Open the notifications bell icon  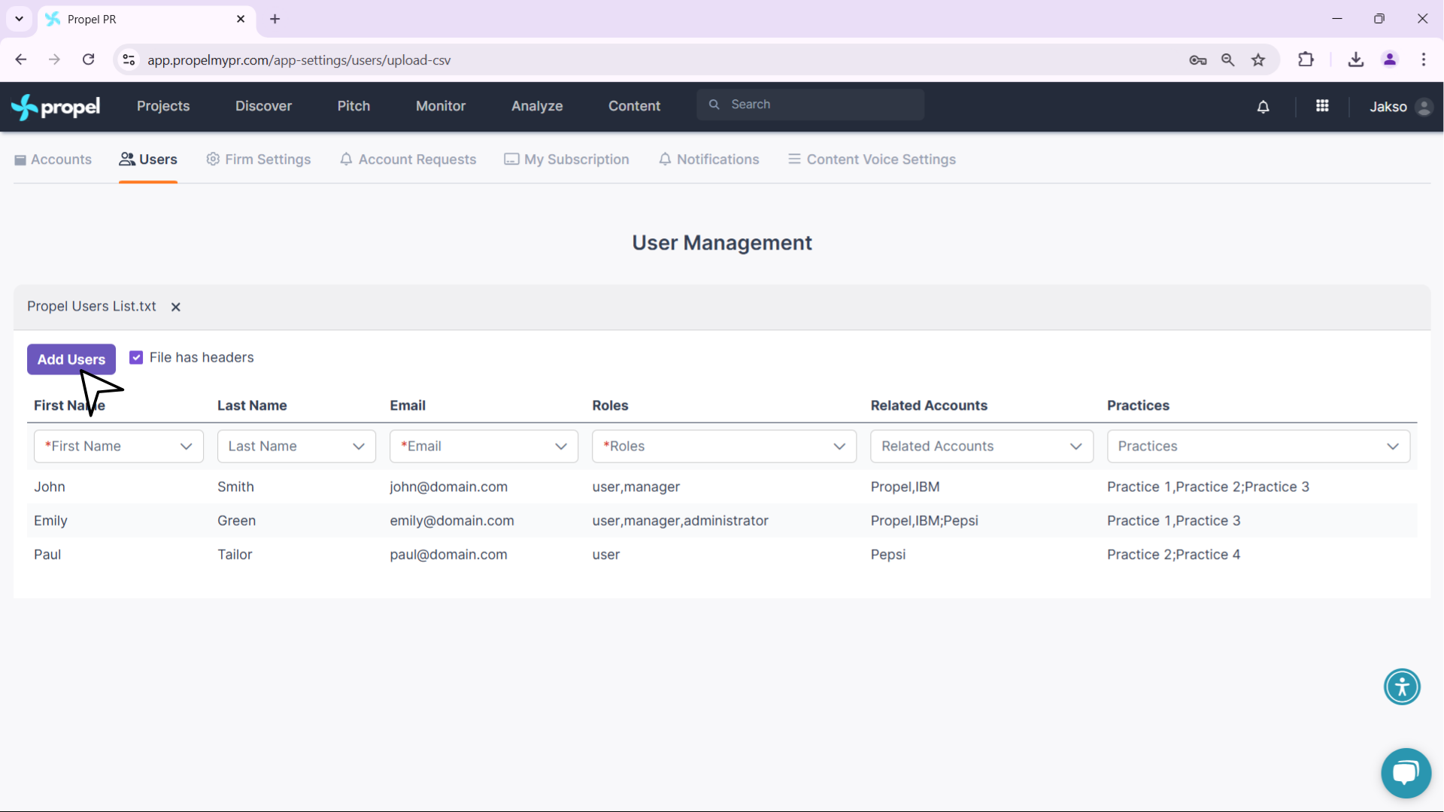(1263, 107)
